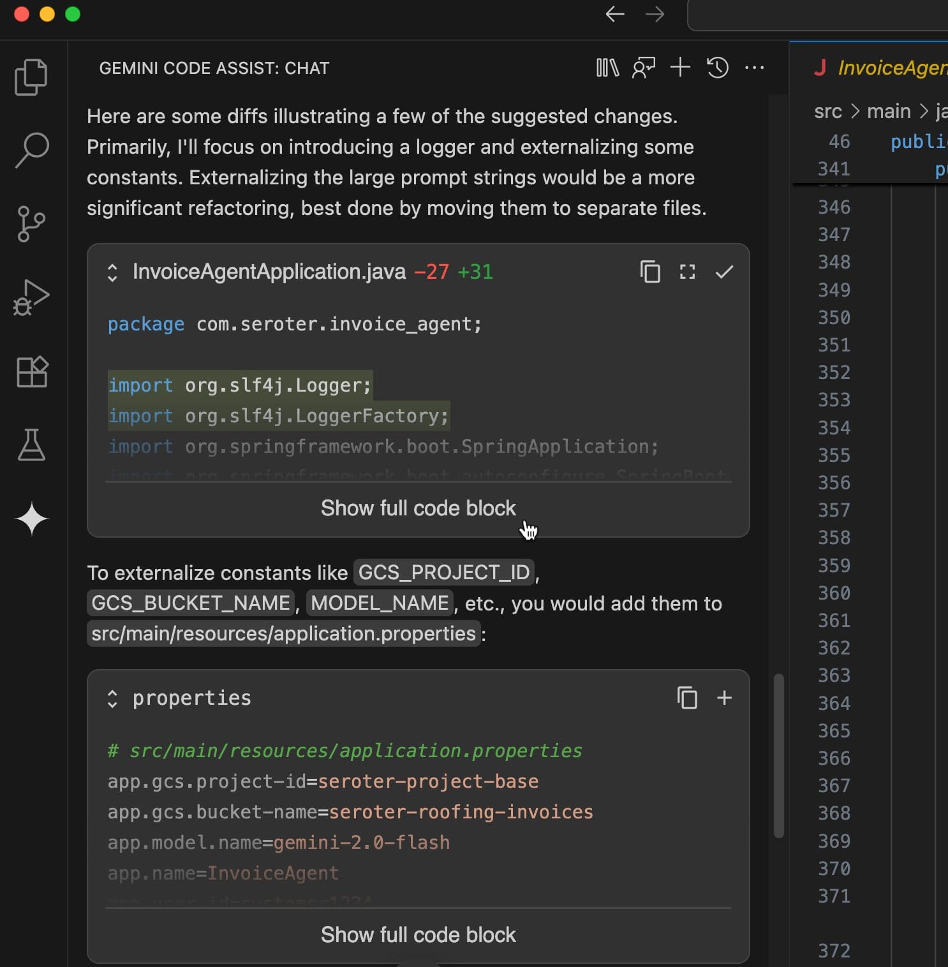Open the Testing flask view
The height and width of the screenshot is (967, 948).
point(31,445)
